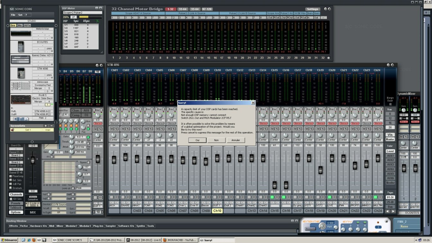This screenshot has width=432, height=243.
Task: Click the Sonic Core S|C logo
Action: [x=12, y=9]
